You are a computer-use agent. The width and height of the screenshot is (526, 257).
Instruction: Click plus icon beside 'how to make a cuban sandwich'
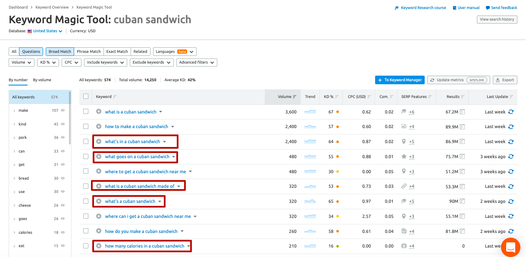[99, 127]
